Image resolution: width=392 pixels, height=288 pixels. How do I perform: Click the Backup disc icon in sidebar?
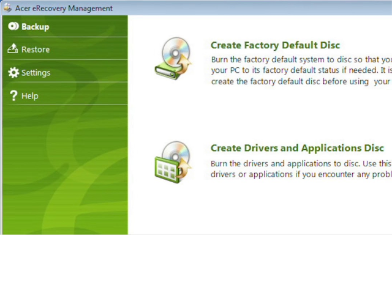click(13, 26)
